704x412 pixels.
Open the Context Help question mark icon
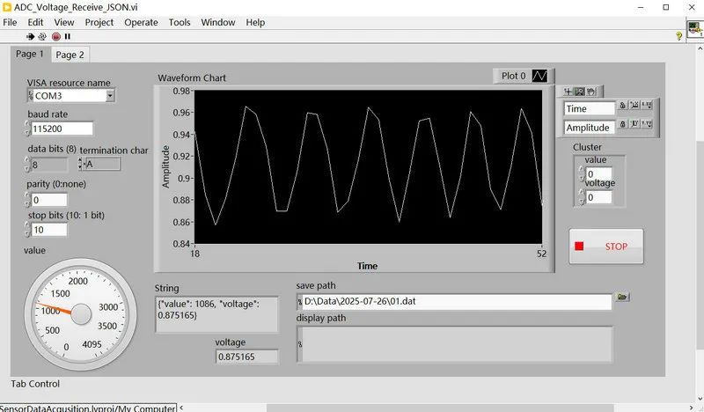coord(678,36)
